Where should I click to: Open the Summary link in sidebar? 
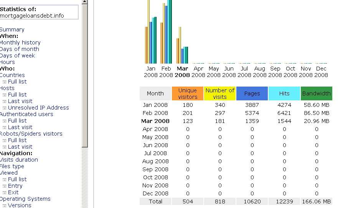pyautogui.click(x=12, y=29)
